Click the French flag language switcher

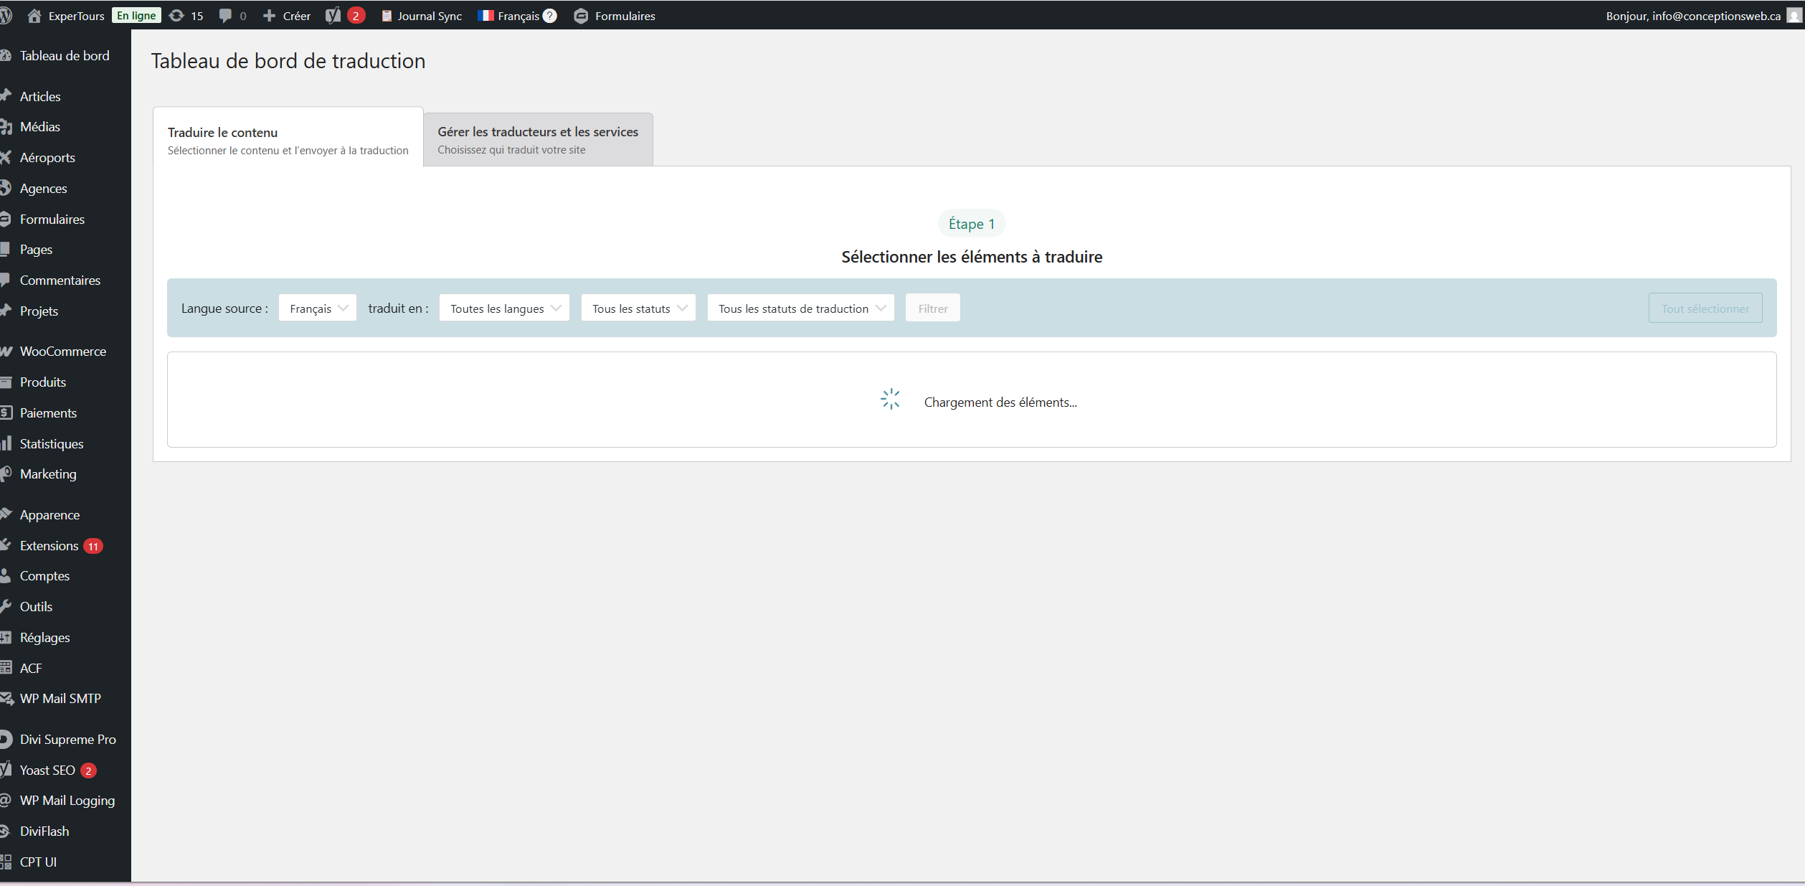click(486, 16)
